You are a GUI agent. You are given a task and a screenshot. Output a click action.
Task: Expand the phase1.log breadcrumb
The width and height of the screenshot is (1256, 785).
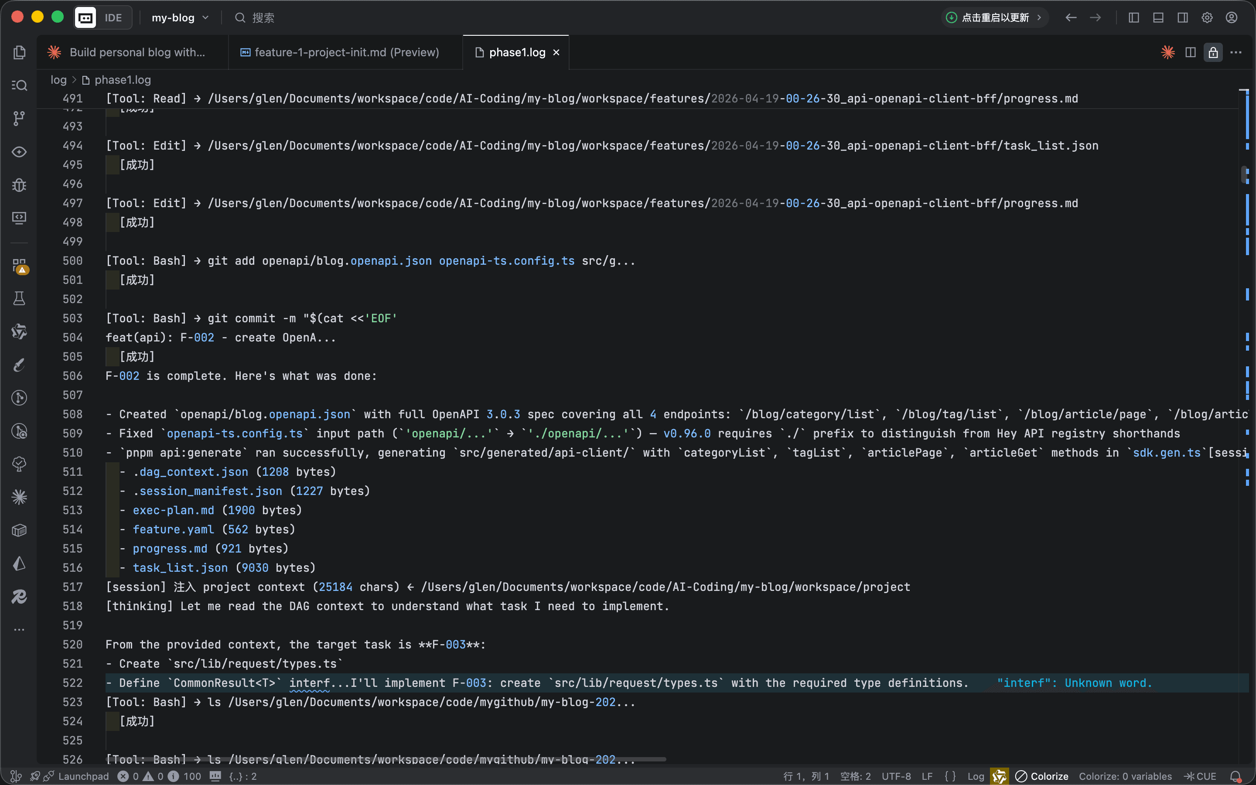click(x=117, y=80)
